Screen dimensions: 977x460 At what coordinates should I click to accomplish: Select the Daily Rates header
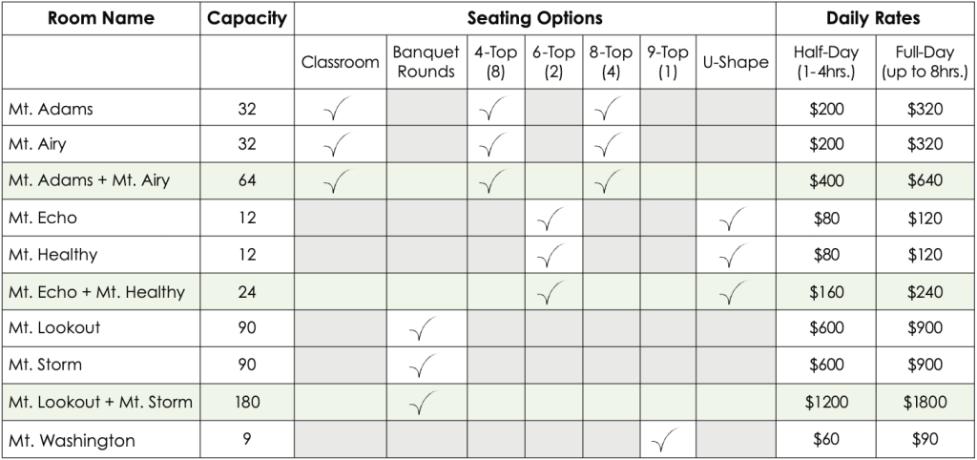tap(874, 18)
